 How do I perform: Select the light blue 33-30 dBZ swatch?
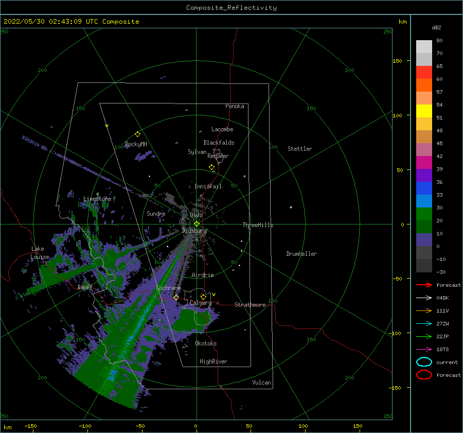424,201
